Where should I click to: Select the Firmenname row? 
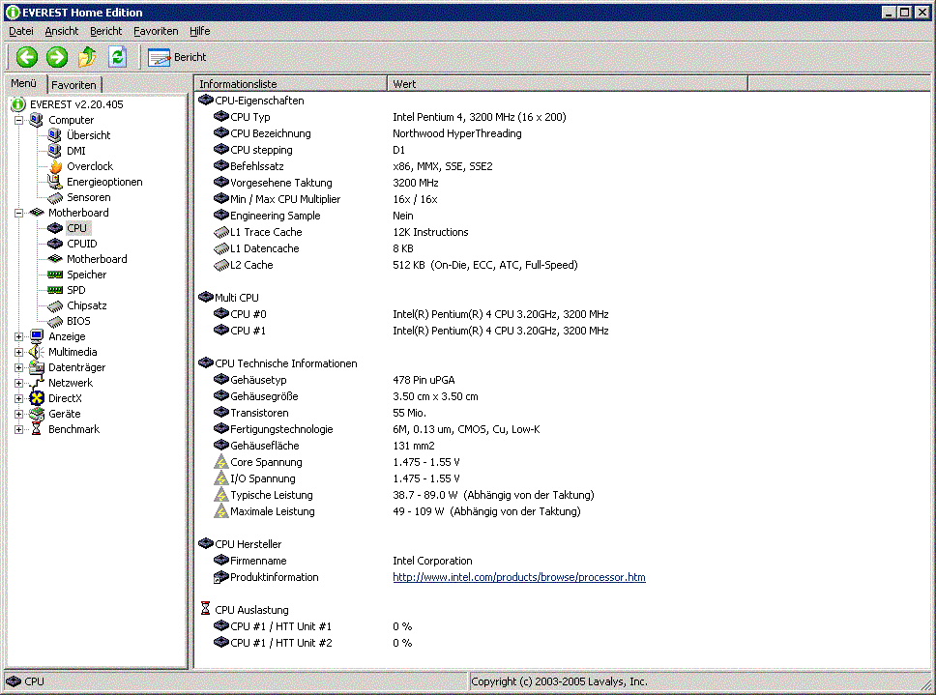coord(342,561)
